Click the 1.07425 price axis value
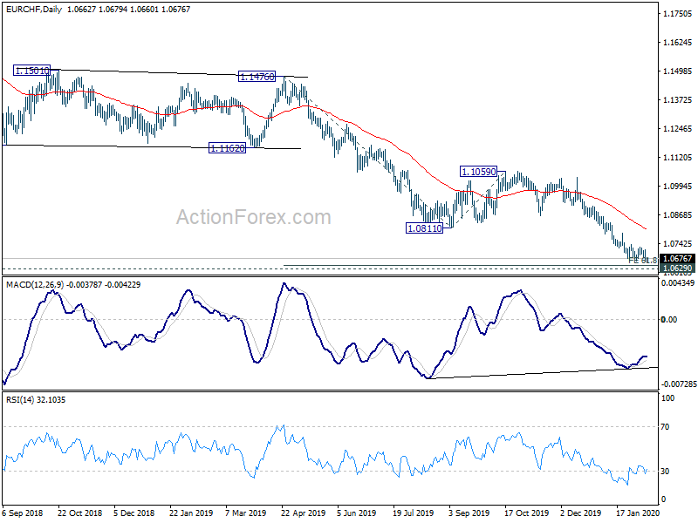This screenshot has width=698, height=523. tap(678, 244)
